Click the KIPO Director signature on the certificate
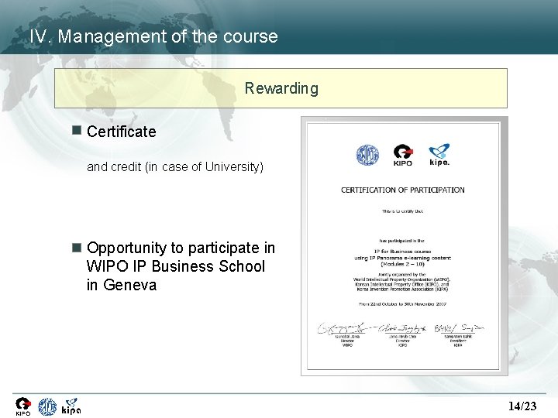The height and width of the screenshot is (418, 558). pyautogui.click(x=402, y=328)
